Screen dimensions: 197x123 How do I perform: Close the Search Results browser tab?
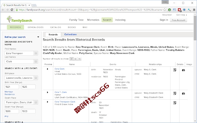pyautogui.click(x=29, y=5)
